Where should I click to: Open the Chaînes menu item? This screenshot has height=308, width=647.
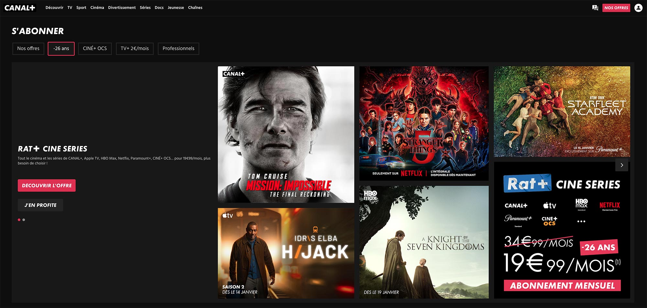(x=195, y=7)
